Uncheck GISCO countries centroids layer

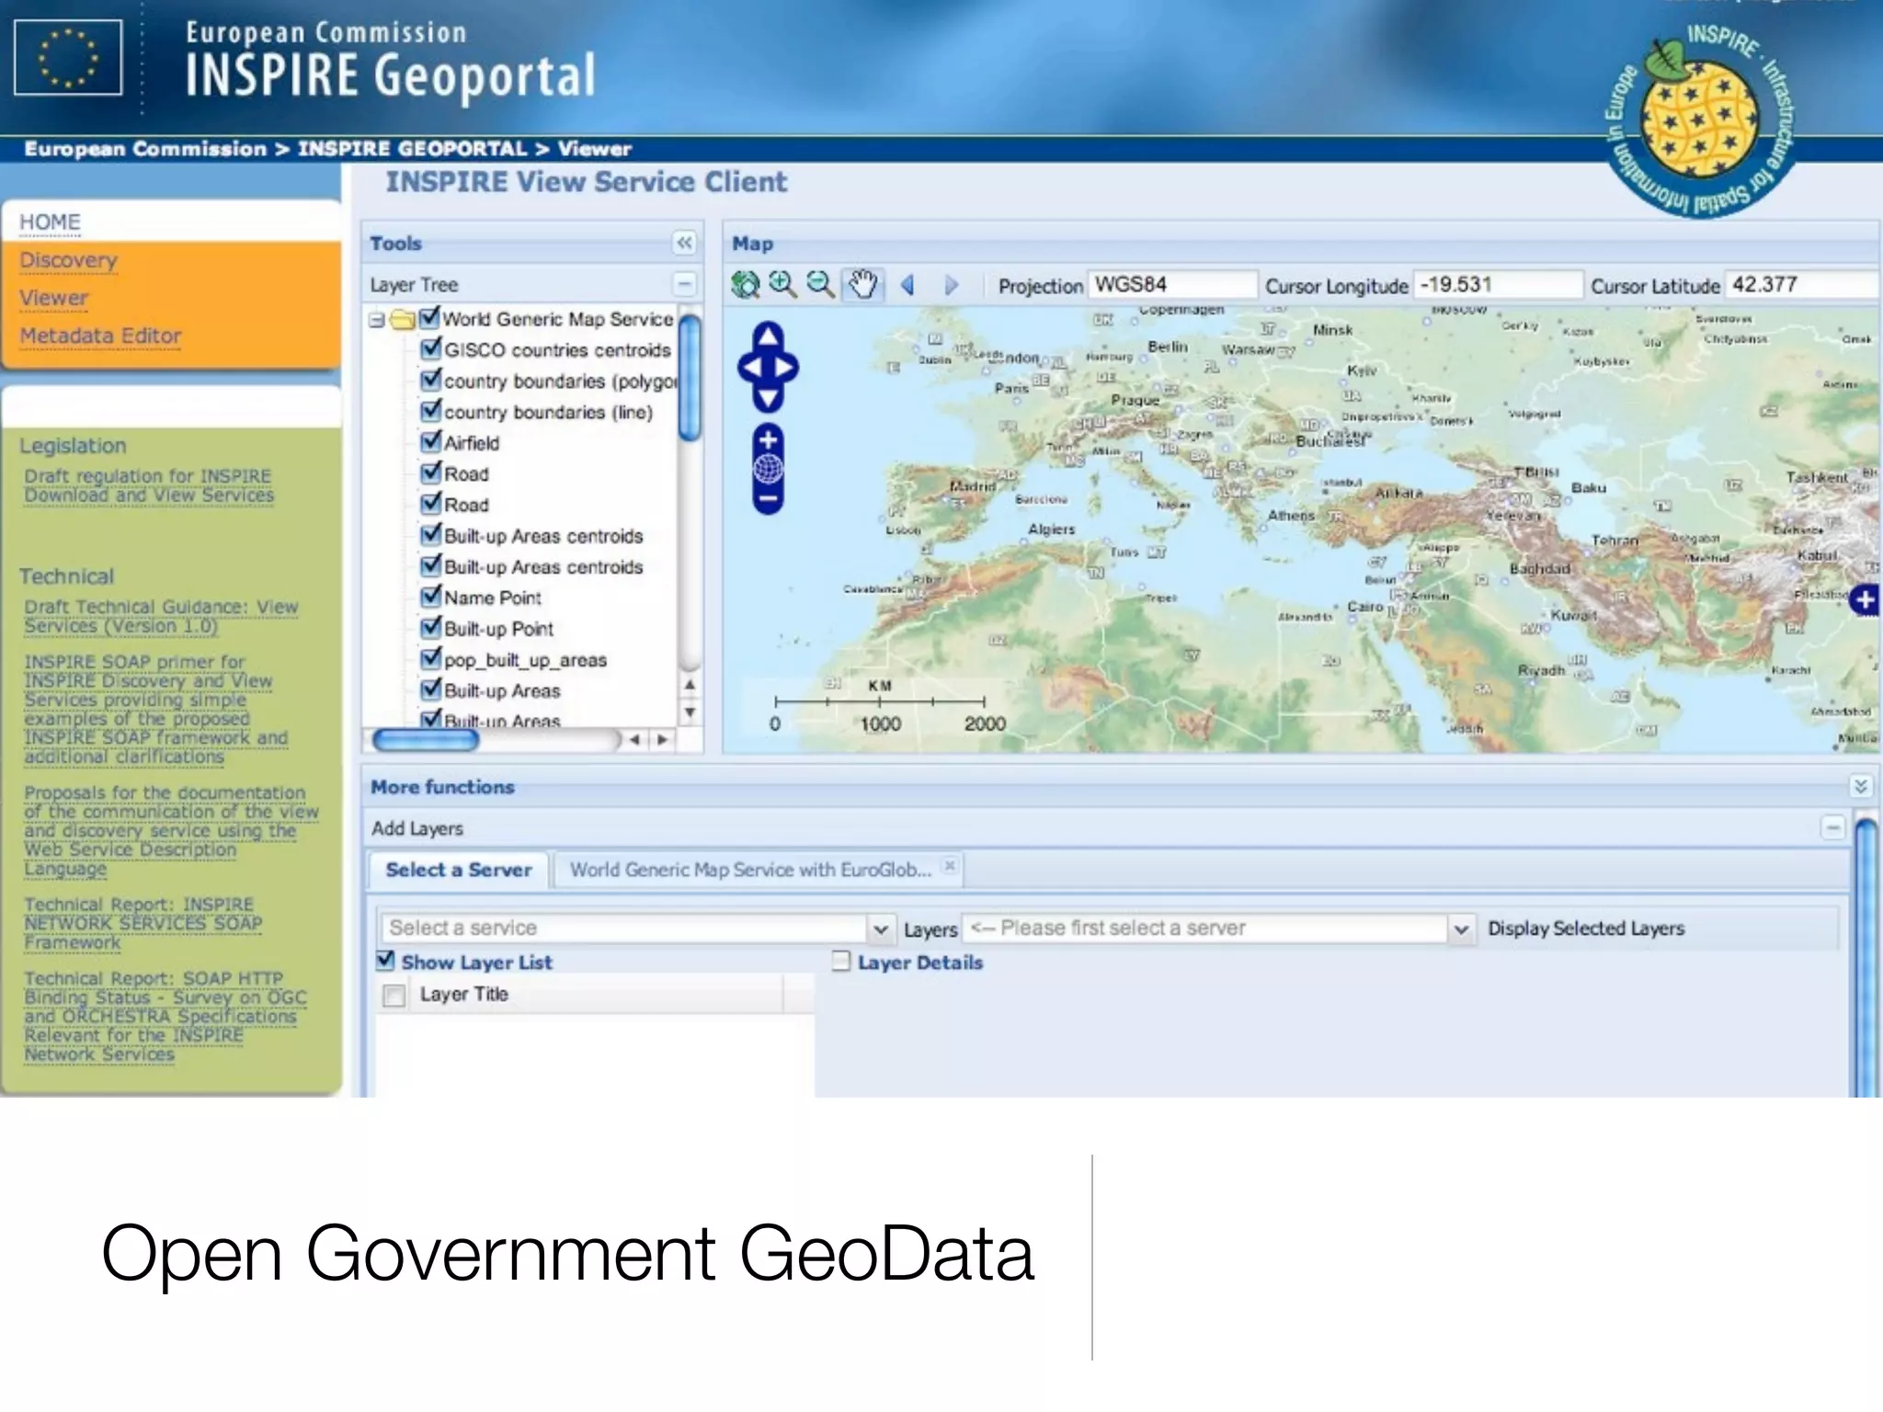(430, 349)
